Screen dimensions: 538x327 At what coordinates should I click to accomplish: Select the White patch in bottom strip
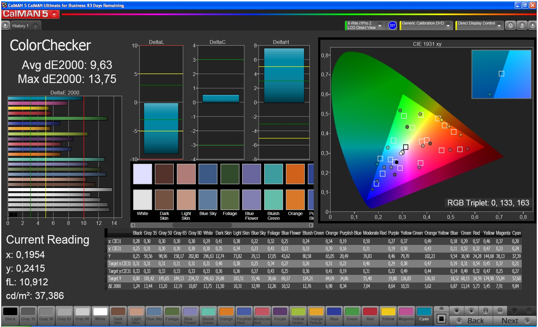coord(100,316)
